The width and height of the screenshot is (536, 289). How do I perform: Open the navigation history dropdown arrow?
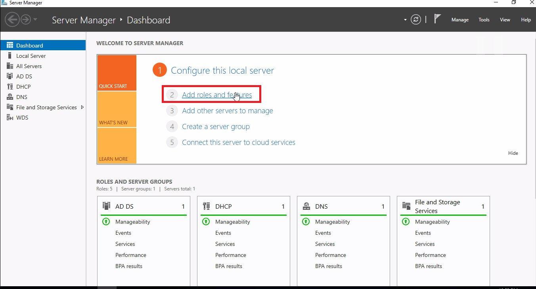(x=35, y=19)
